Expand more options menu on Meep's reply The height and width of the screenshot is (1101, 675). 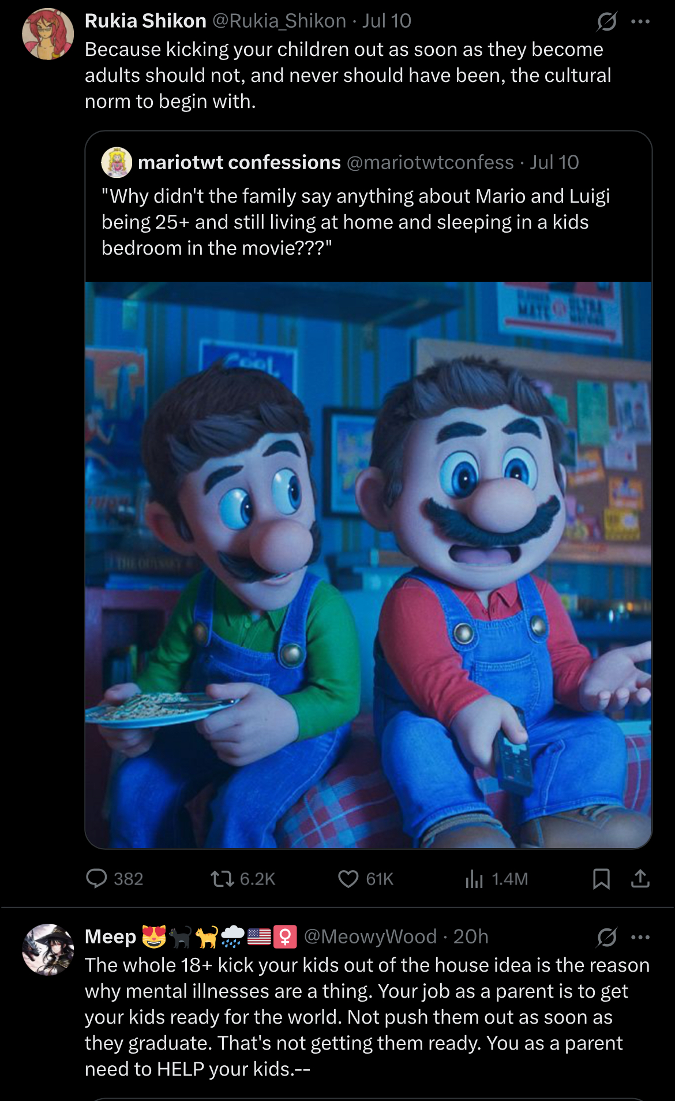(x=640, y=936)
